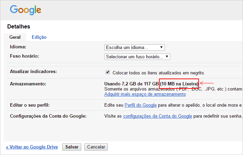
Task: Click the Google logo
Action: (x=25, y=10)
